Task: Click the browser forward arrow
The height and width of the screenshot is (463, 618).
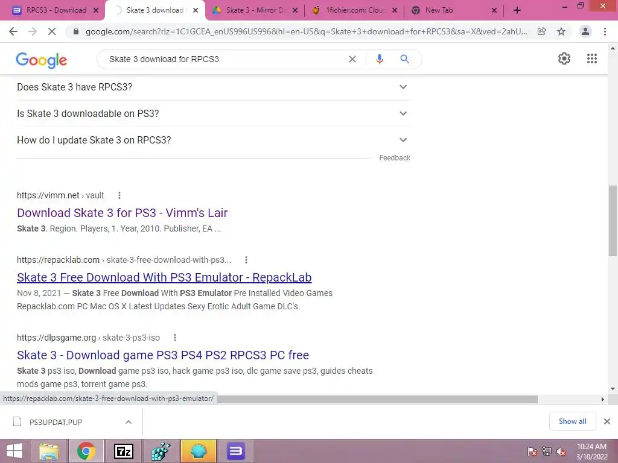Action: click(33, 31)
